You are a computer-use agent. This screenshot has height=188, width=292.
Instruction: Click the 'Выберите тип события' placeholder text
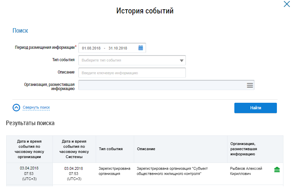click(102, 60)
